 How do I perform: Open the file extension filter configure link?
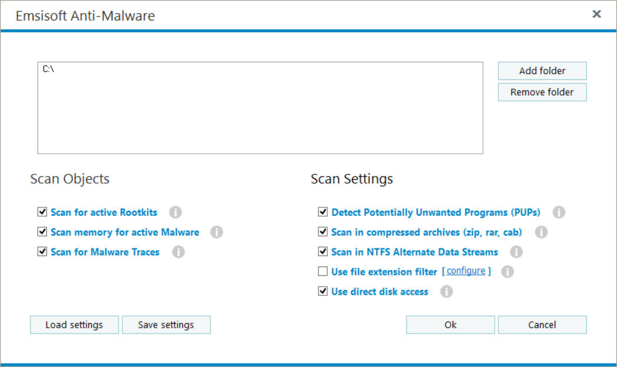coord(466,271)
